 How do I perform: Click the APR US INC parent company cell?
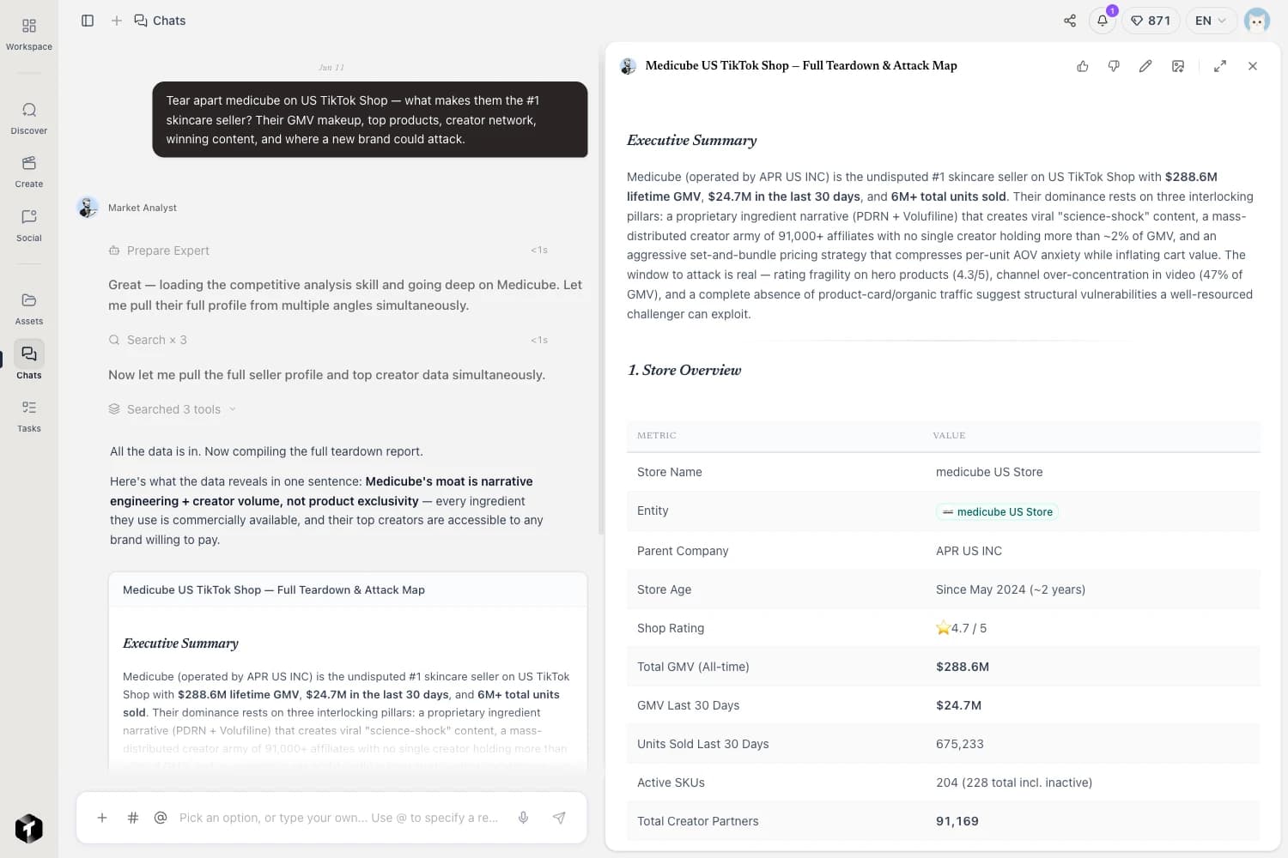969,551
